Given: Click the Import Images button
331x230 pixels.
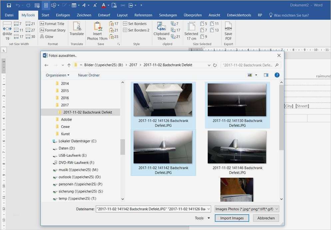Looking at the screenshot, I should coord(232,218).
